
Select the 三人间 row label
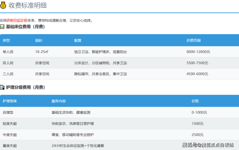coord(8,74)
